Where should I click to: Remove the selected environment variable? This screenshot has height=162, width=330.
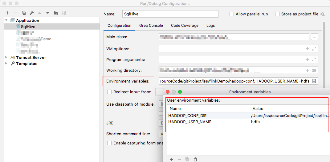tap(179, 160)
